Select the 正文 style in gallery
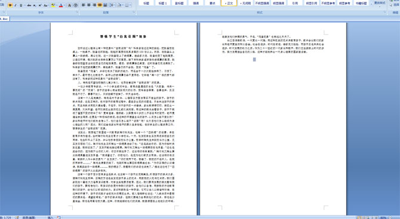The image size is (400, 219). tap(229, 3)
